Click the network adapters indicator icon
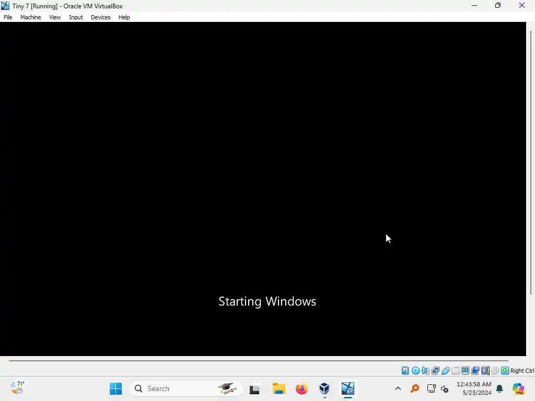 [435, 371]
